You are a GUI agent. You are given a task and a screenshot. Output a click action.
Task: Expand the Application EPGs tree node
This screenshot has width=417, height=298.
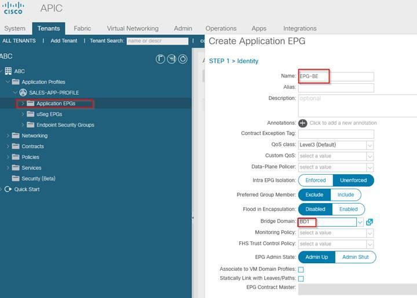pyautogui.click(x=23, y=104)
